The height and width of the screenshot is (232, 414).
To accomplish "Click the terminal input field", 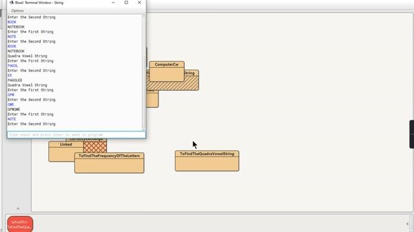I will pyautogui.click(x=76, y=135).
